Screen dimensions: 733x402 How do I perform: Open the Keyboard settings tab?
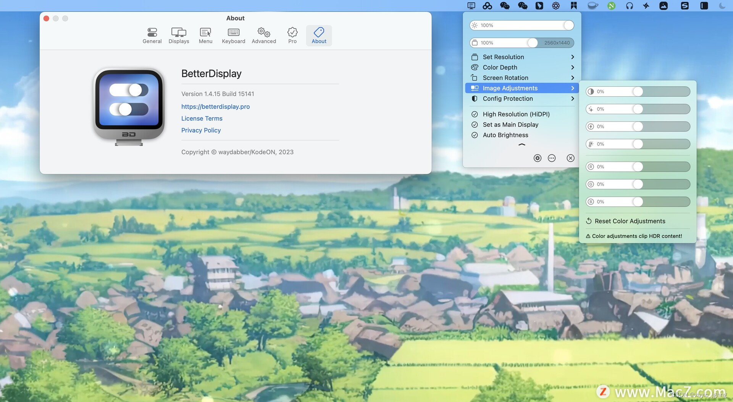click(234, 36)
